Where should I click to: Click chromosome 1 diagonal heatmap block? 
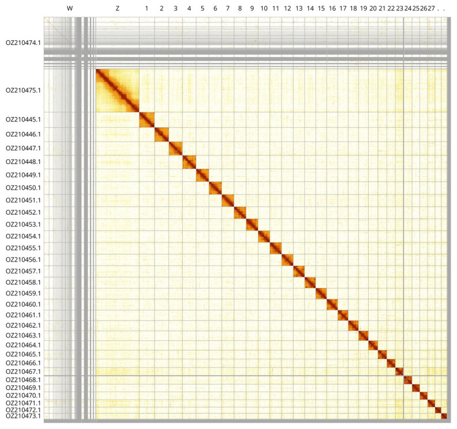pyautogui.click(x=147, y=120)
